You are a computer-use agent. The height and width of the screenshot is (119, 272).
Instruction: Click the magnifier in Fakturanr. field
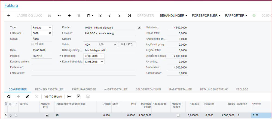50,33
